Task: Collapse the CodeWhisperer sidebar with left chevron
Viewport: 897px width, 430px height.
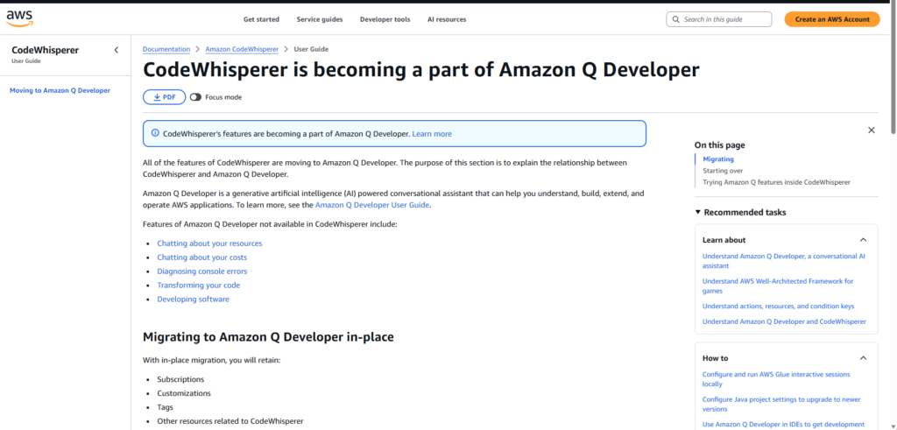Action: point(117,50)
